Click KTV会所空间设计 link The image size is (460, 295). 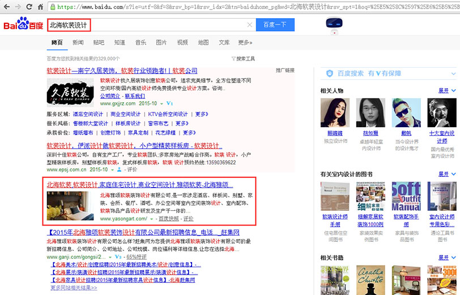(168, 114)
